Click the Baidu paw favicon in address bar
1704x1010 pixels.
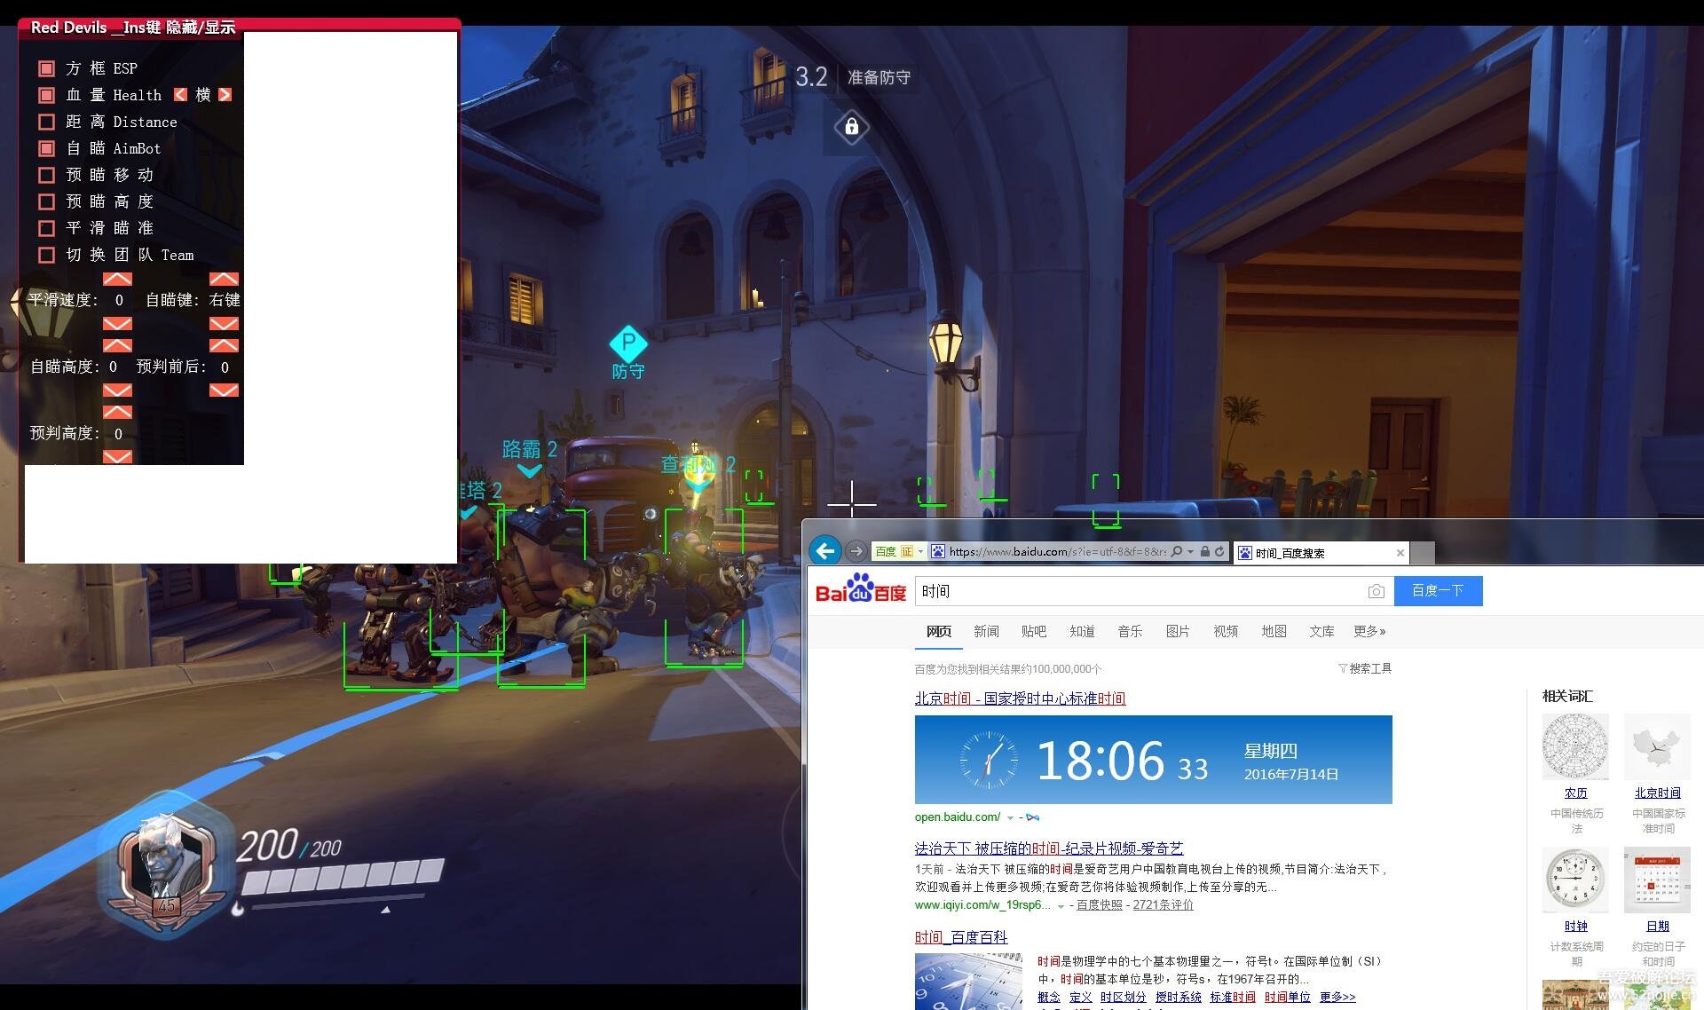pos(938,551)
